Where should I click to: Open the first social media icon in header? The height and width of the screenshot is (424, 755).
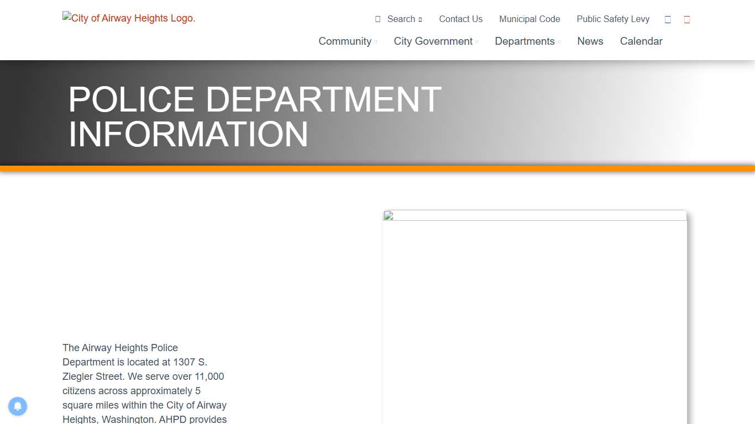[667, 19]
